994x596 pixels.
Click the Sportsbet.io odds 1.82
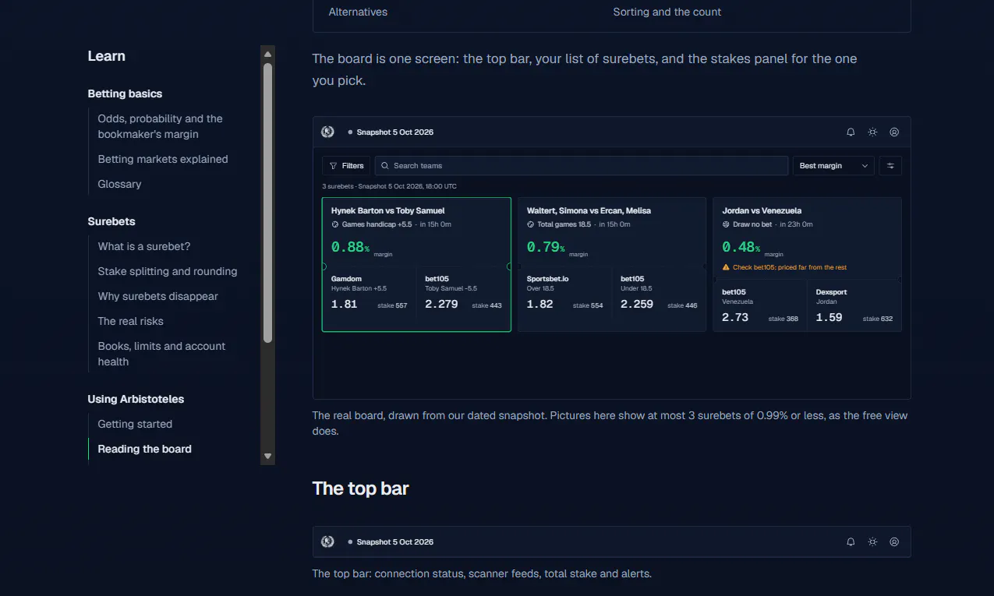pos(539,305)
